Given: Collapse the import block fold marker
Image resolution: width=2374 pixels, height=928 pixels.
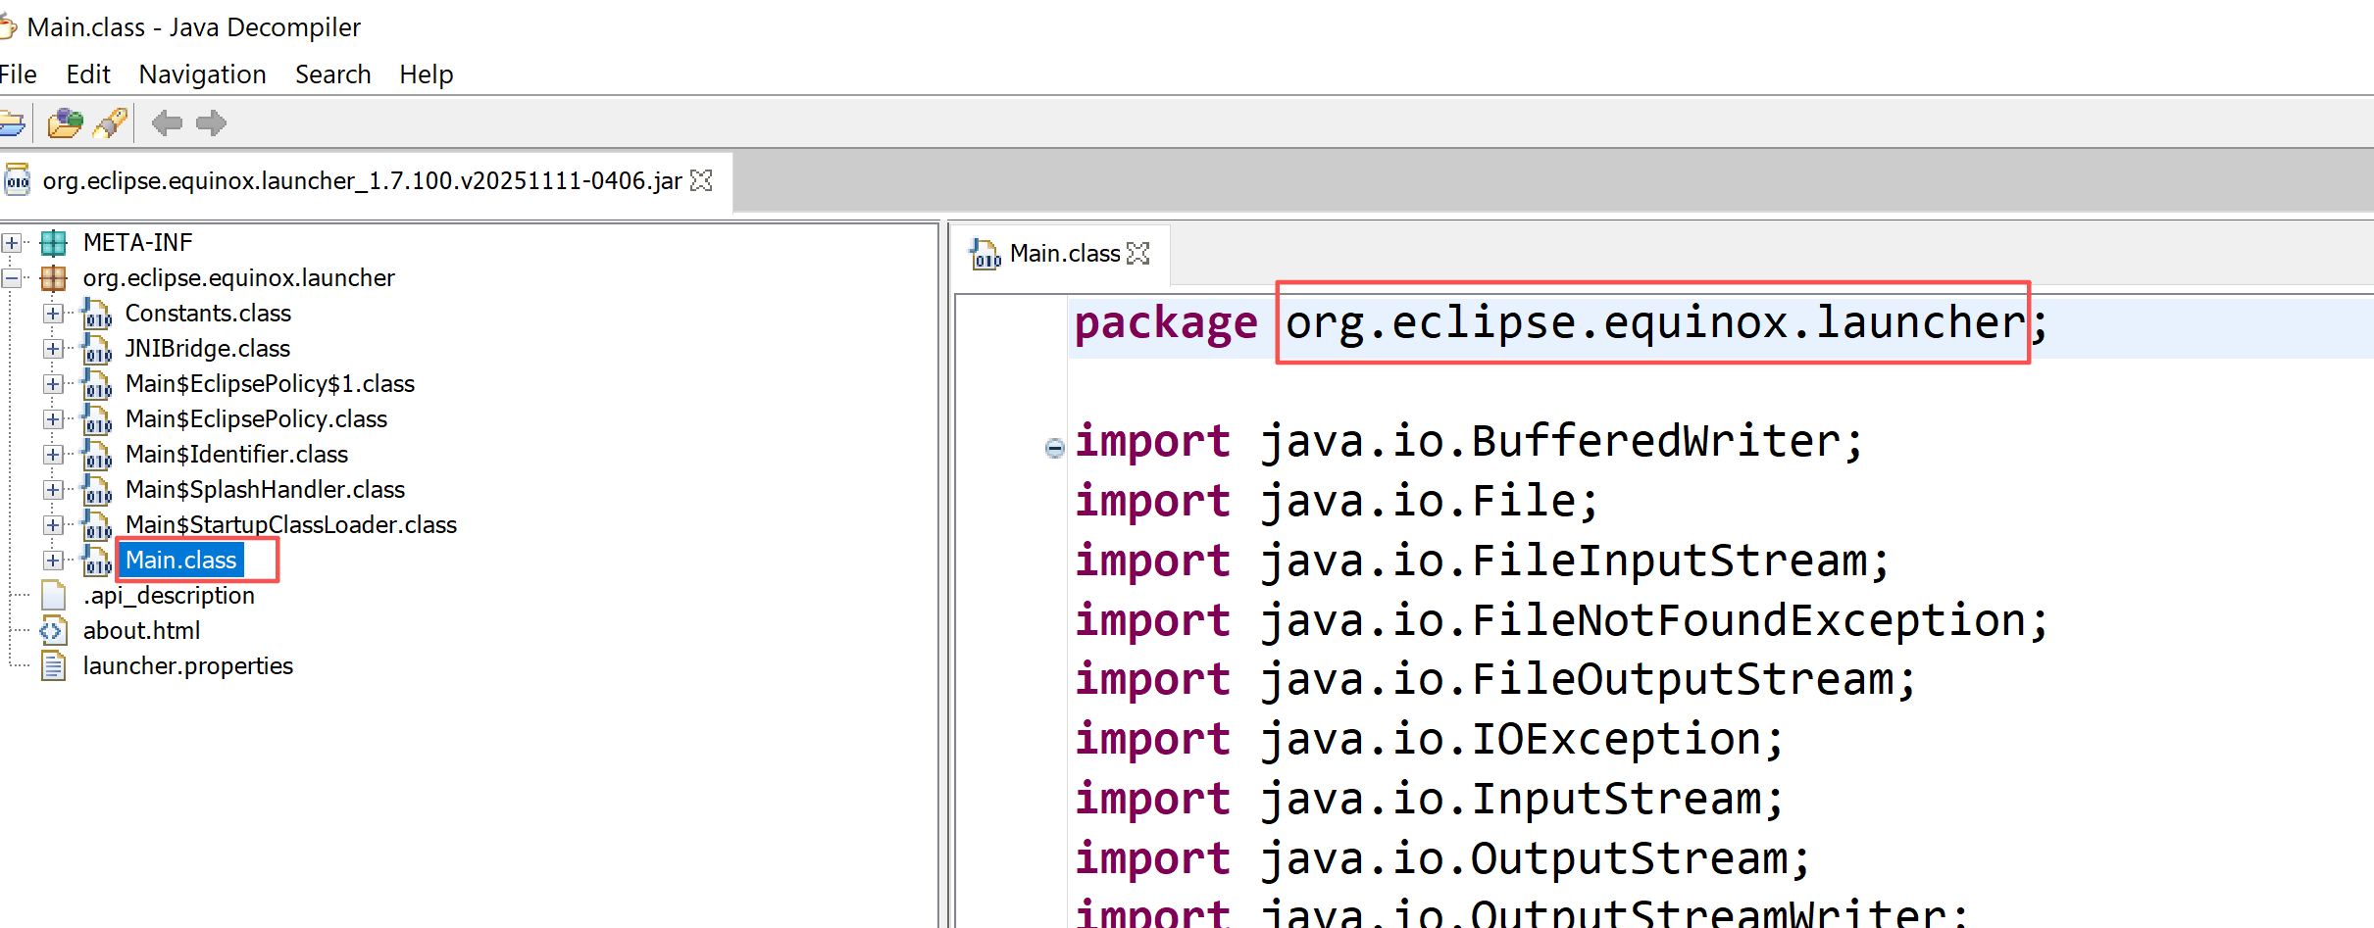Looking at the screenshot, I should 1055,448.
